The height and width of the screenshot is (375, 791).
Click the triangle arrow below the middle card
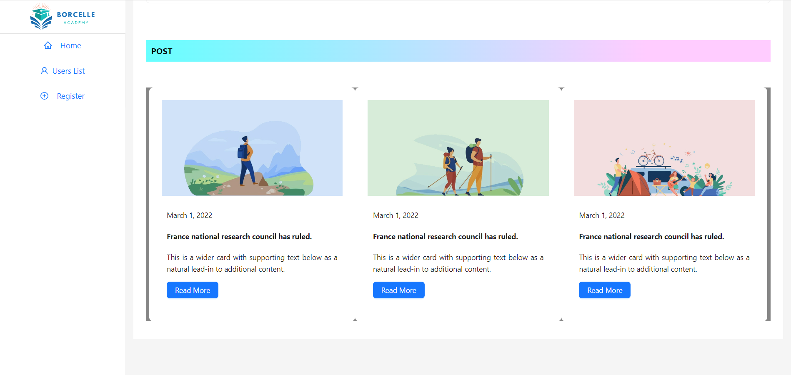pos(561,319)
